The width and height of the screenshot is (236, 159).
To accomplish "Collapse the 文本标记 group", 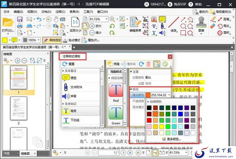I will click(63, 104).
